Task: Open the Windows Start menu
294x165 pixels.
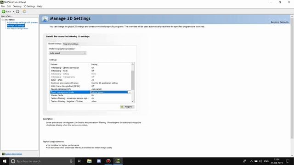Action: (5, 161)
